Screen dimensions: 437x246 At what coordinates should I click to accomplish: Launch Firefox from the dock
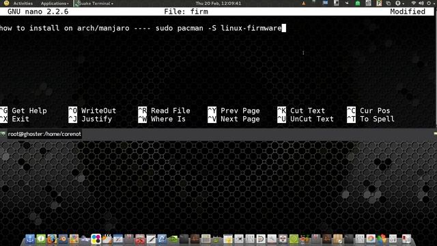pos(52,238)
